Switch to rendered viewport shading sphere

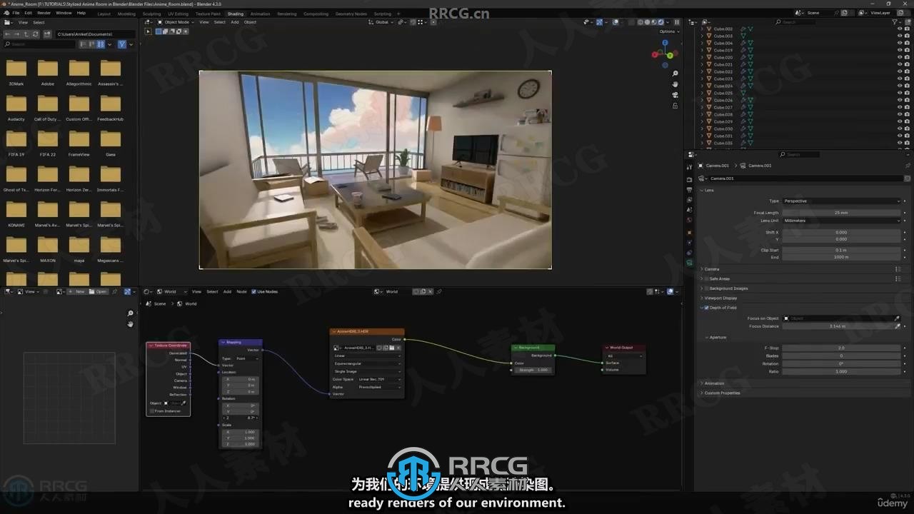pyautogui.click(x=661, y=22)
